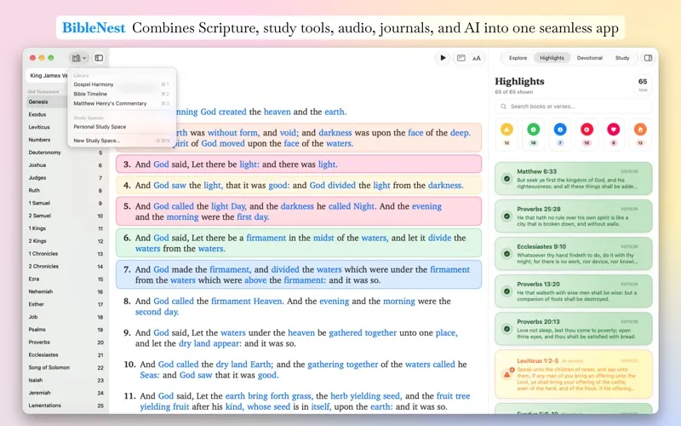Image resolution: width=681 pixels, height=426 pixels.
Task: Open the Library books dropdown button
Action: (78, 58)
